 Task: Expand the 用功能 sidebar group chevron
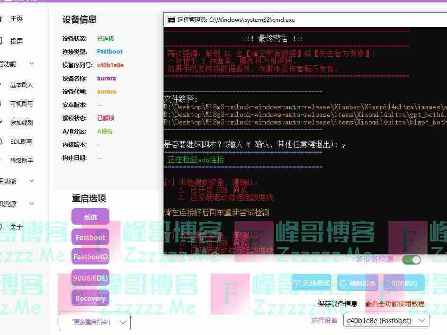(32, 181)
